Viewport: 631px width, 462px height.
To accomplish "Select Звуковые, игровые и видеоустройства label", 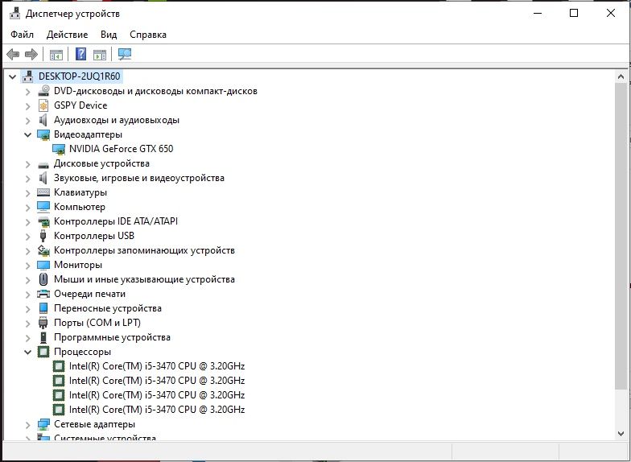I will 139,178.
